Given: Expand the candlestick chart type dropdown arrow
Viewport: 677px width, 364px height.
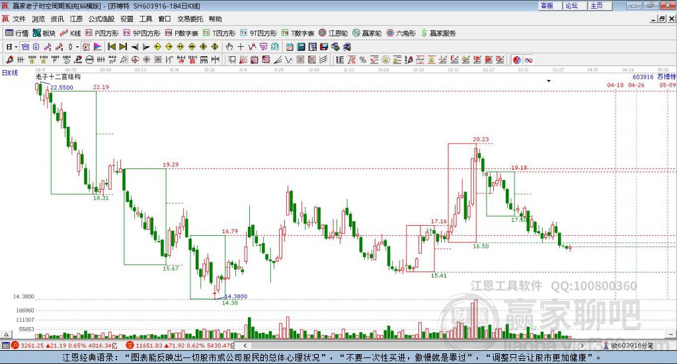Looking at the screenshot, I should 77,47.
